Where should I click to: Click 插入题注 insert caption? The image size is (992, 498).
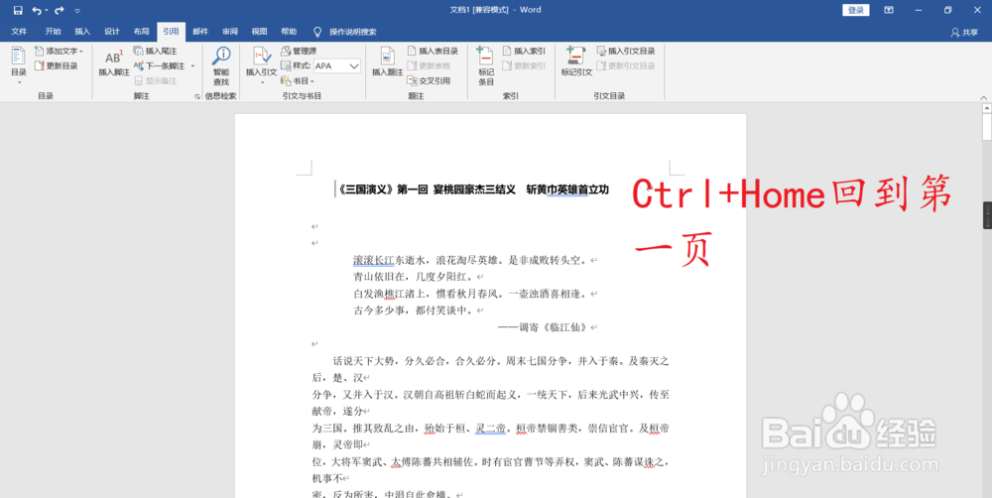[x=387, y=62]
